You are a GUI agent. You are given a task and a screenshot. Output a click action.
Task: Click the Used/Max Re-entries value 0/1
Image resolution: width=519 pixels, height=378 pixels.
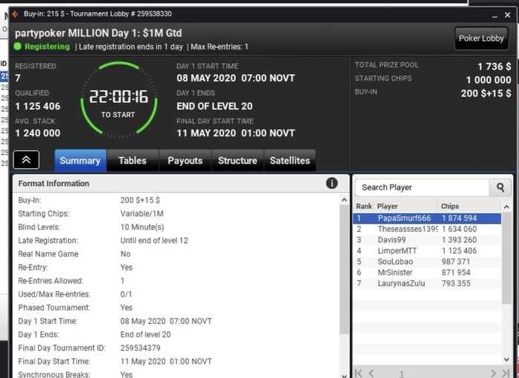click(126, 294)
